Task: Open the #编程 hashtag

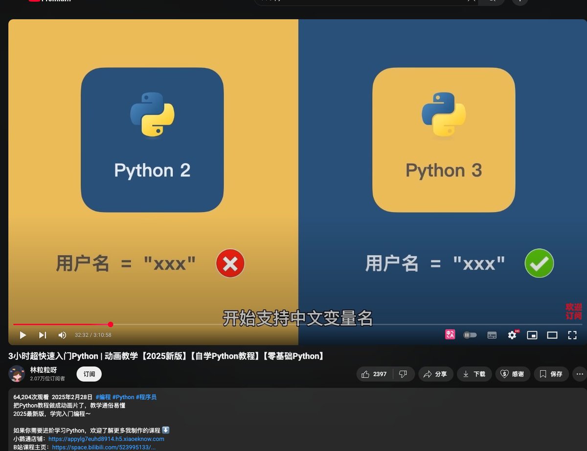Action: (103, 397)
